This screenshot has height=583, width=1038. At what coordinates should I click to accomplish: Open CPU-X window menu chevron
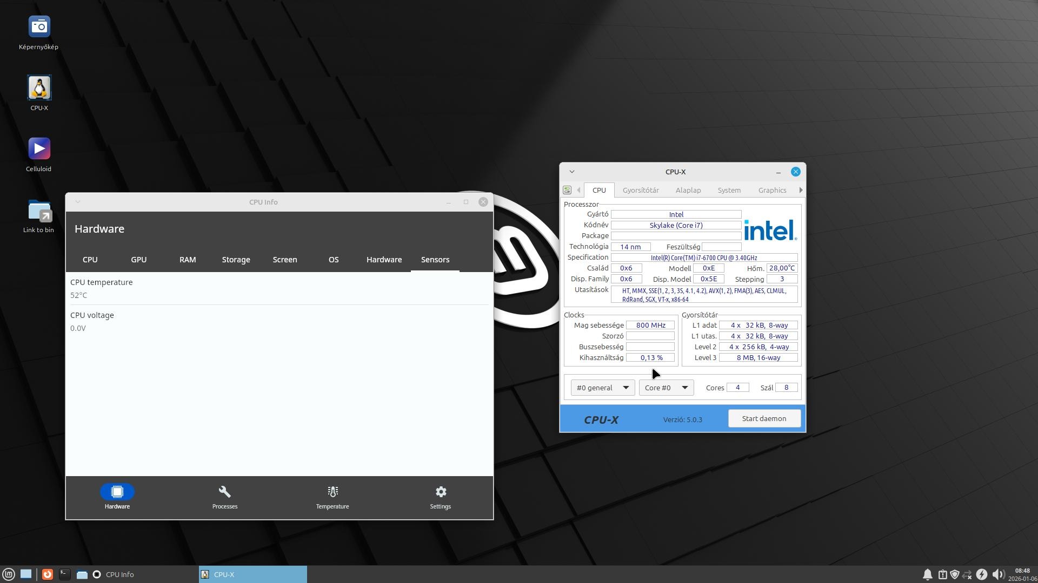tap(572, 172)
